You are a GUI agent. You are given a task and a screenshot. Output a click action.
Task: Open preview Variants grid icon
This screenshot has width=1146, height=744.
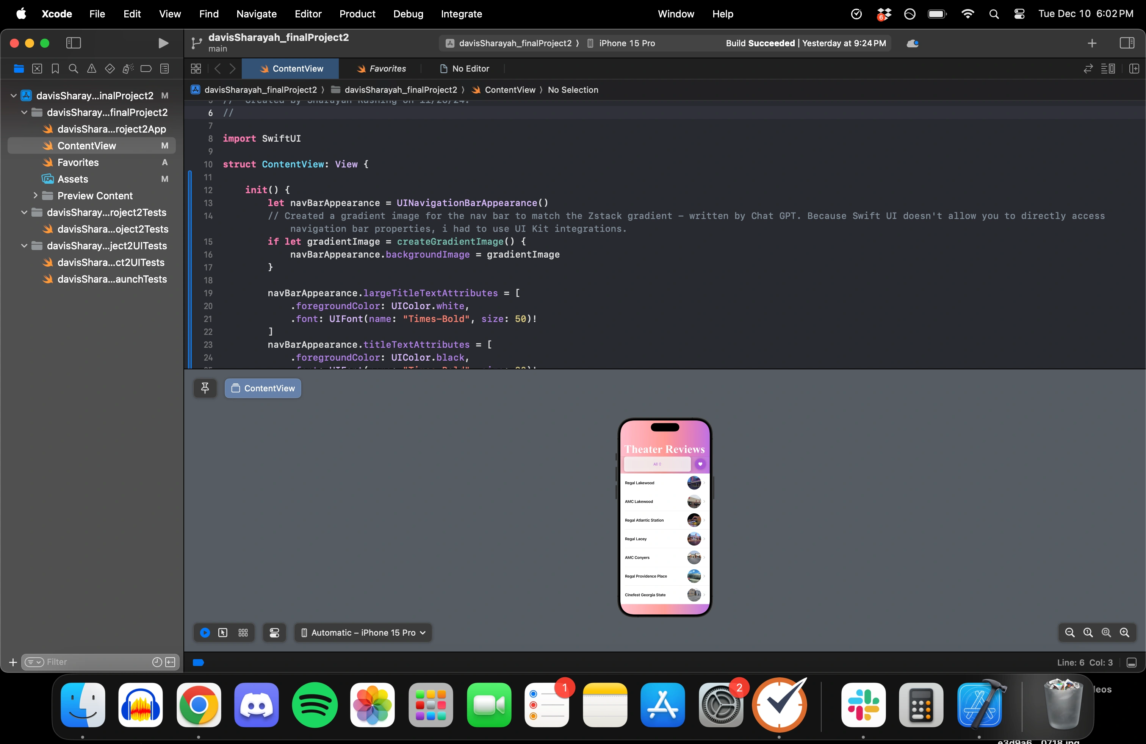click(x=243, y=633)
